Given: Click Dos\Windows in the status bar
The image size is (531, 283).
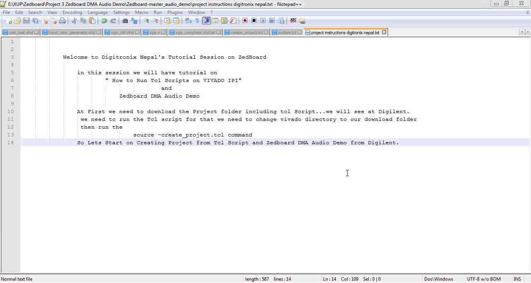Looking at the screenshot, I should point(438,279).
